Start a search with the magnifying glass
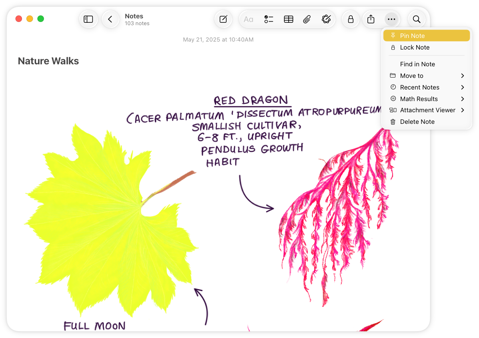The width and height of the screenshot is (479, 338). click(x=416, y=19)
